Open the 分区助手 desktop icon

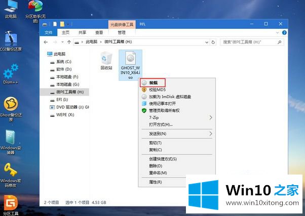point(35,12)
